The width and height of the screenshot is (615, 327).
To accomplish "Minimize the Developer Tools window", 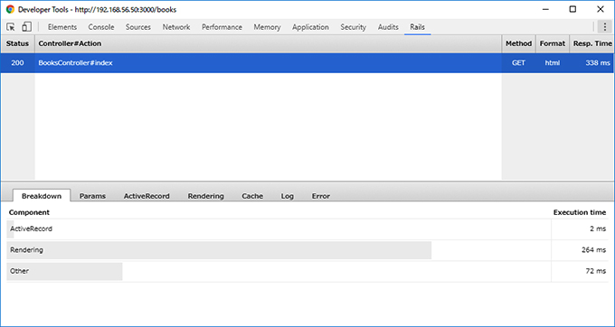I will [x=545, y=9].
